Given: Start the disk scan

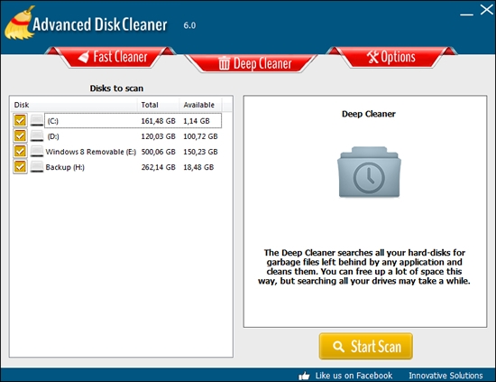Looking at the screenshot, I should click(365, 346).
